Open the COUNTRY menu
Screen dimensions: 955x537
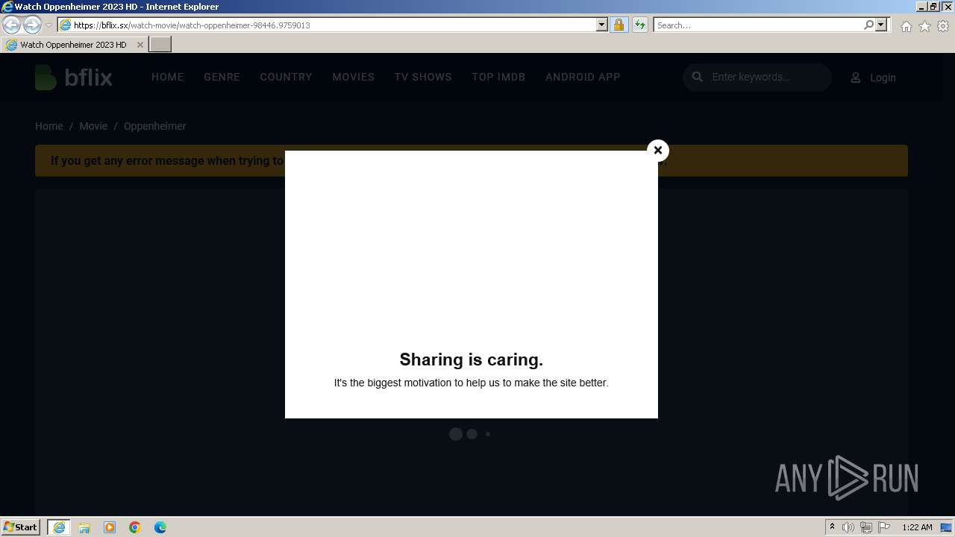point(286,77)
